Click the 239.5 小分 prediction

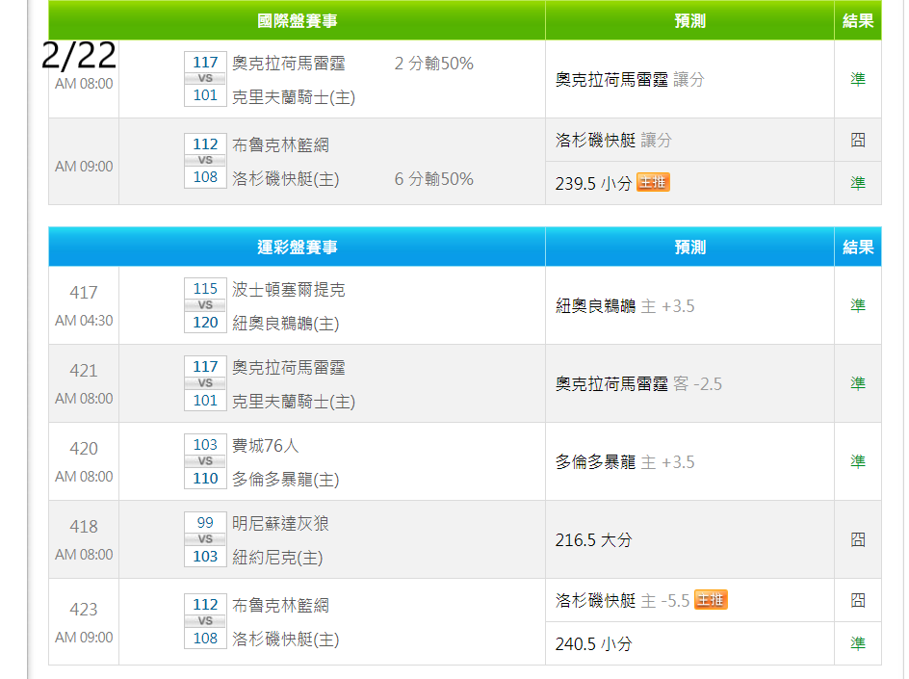[x=593, y=183]
